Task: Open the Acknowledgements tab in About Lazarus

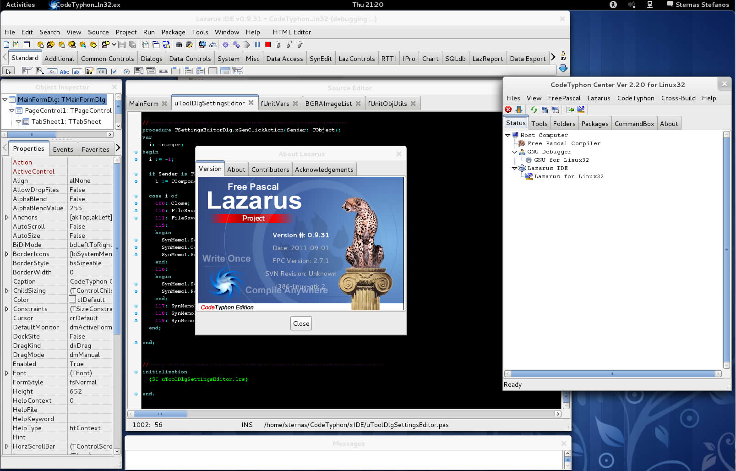Action: (324, 170)
